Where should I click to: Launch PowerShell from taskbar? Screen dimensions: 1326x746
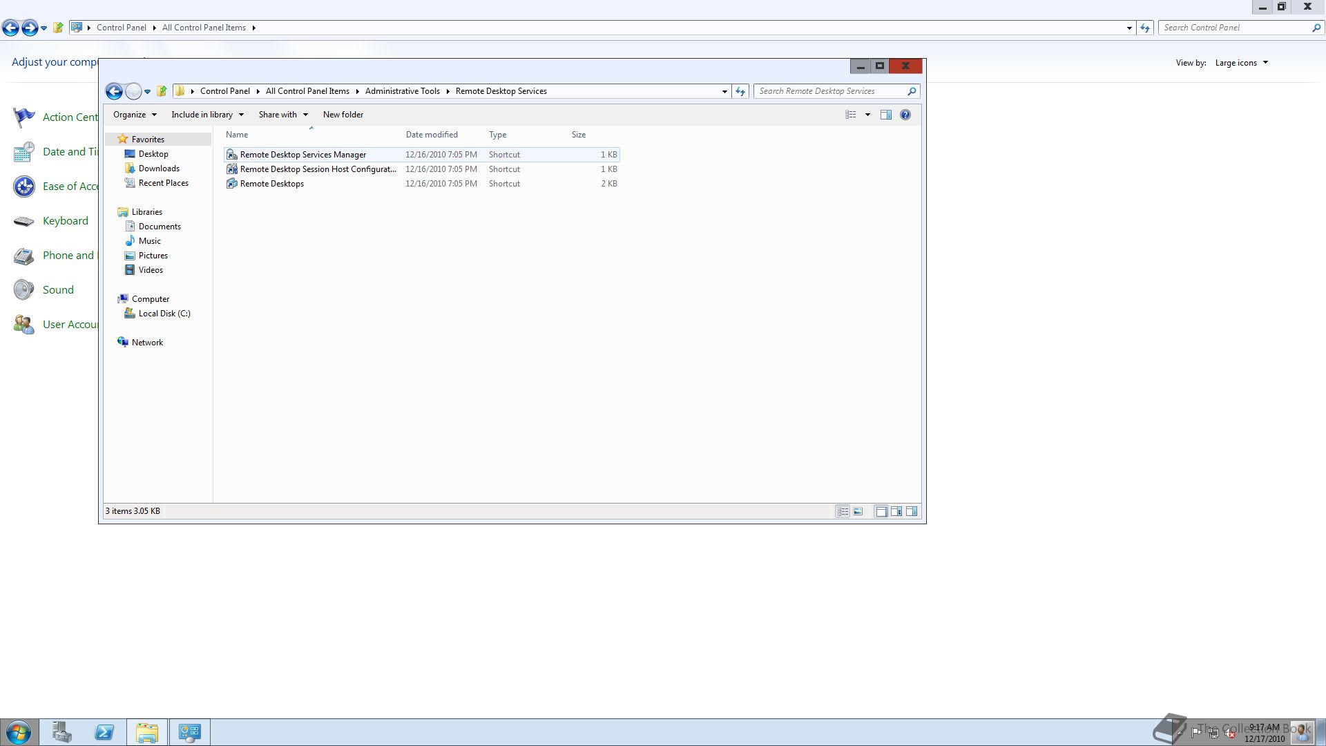104,732
